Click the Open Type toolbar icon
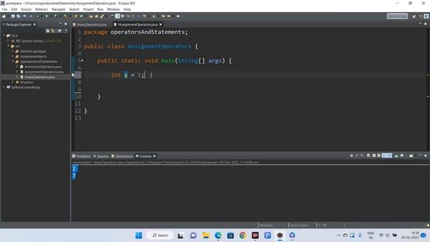Image resolution: width=430 pixels, height=242 pixels. (x=91, y=16)
